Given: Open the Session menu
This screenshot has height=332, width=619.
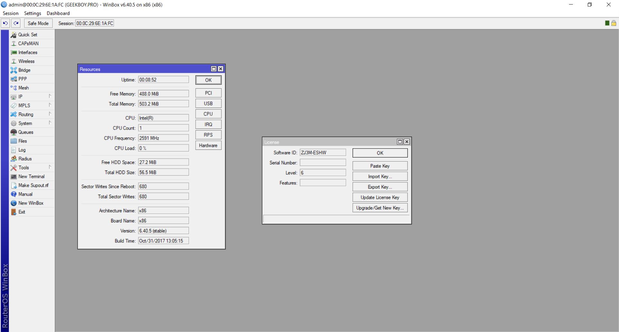Looking at the screenshot, I should pyautogui.click(x=11, y=13).
